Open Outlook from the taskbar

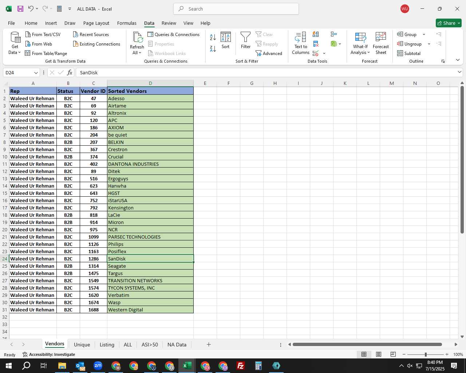pos(80,366)
